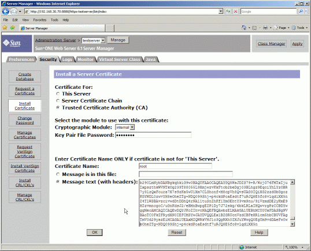The image size is (311, 251).
Task: Click the Administration Server link
Action: (x=55, y=40)
